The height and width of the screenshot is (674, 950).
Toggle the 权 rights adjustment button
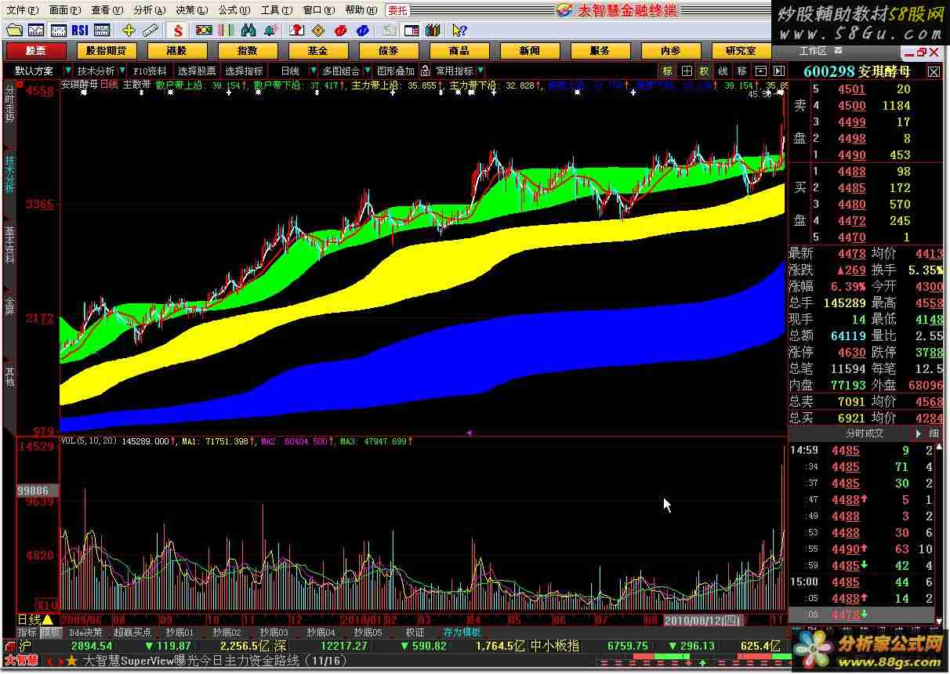click(x=704, y=71)
